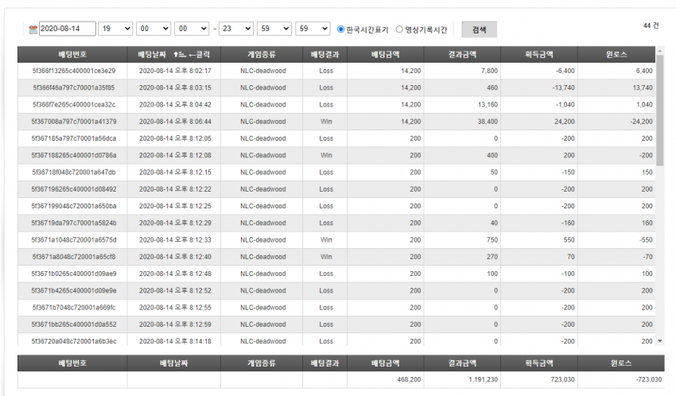Select the 영상기록시간 radio button
The image size is (676, 396).
pos(399,29)
